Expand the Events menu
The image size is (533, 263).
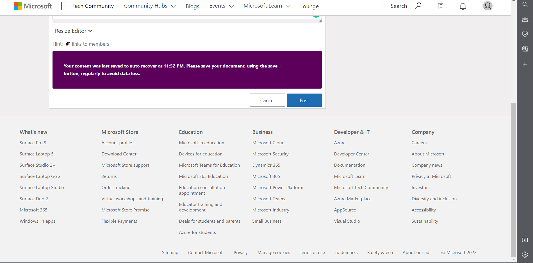221,6
